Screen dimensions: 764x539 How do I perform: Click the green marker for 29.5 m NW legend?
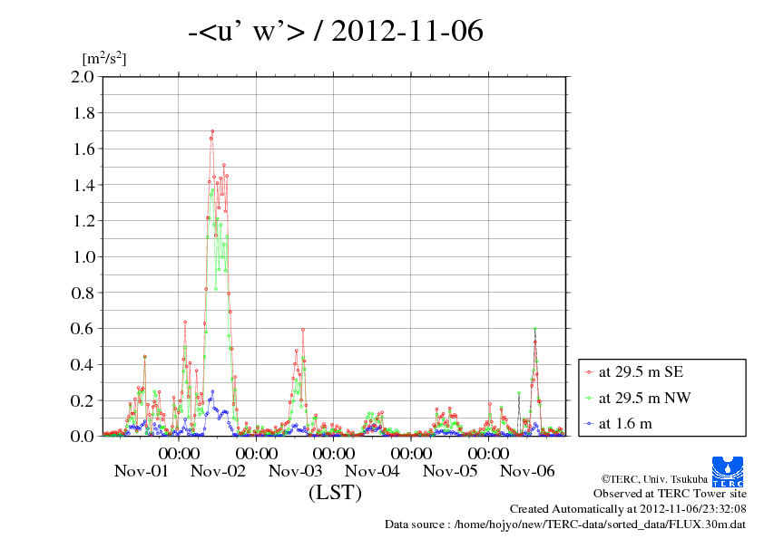[x=589, y=399]
